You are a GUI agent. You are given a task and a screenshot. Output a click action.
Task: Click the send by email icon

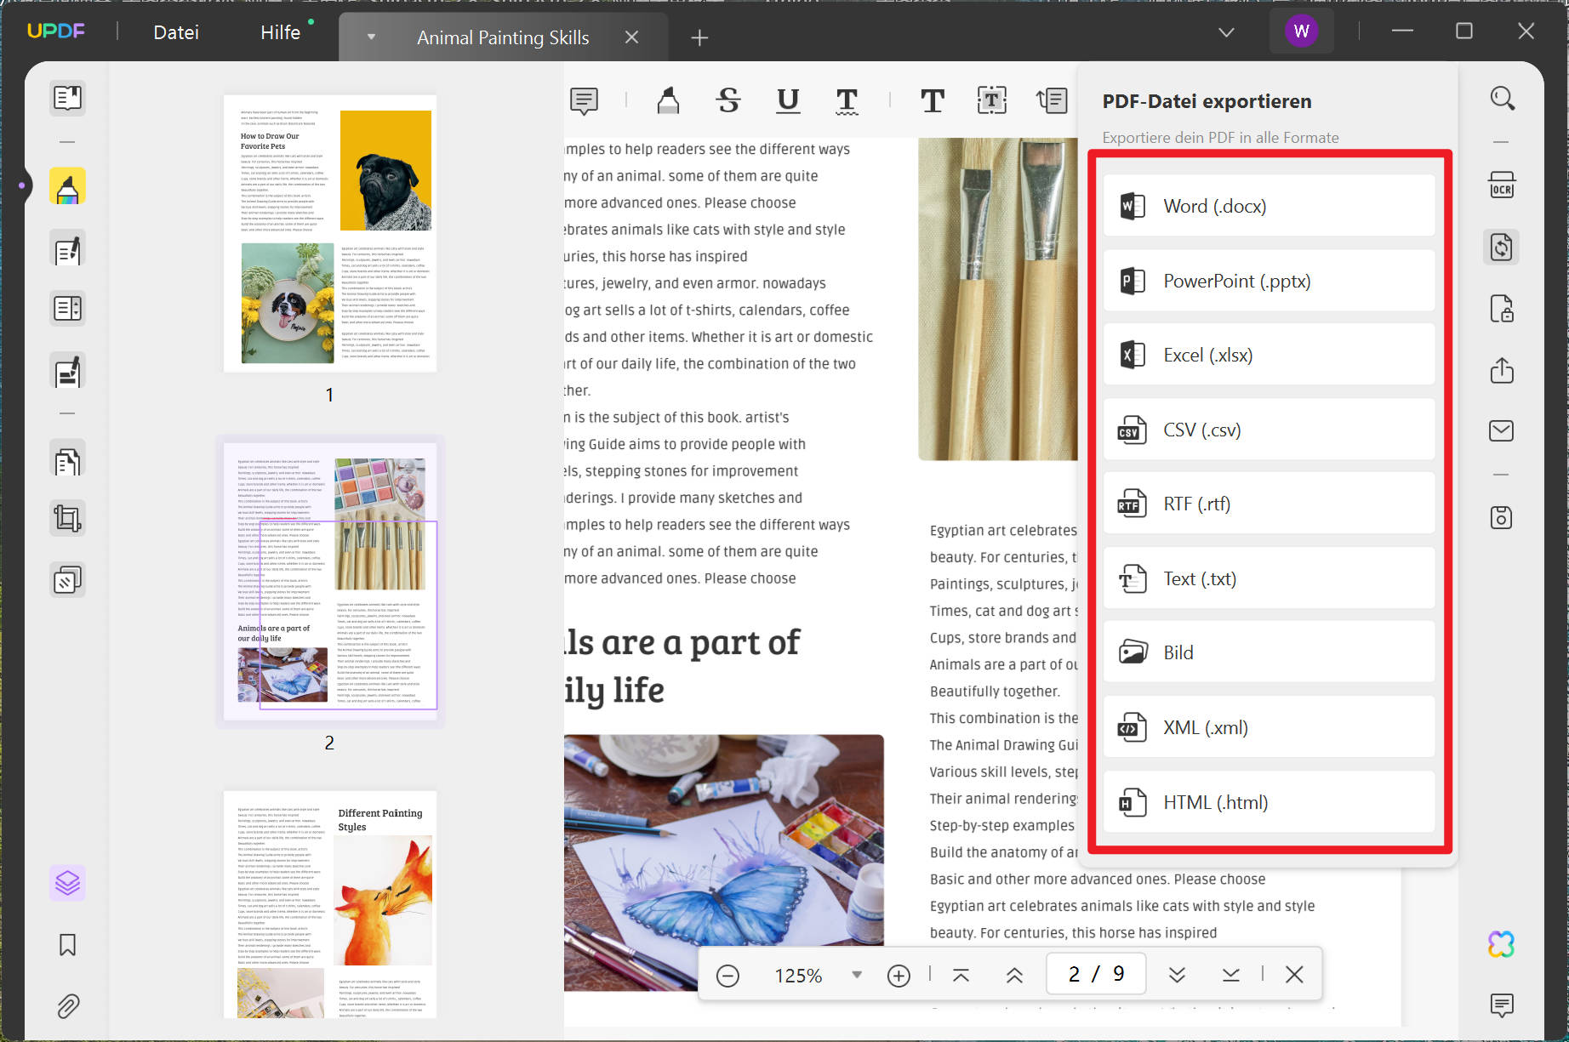click(x=1501, y=430)
